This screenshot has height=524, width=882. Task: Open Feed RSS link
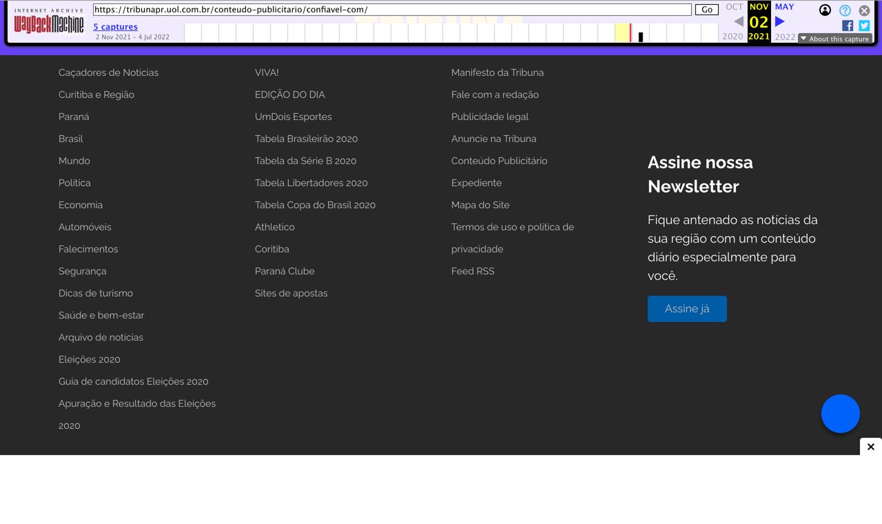[x=473, y=271]
